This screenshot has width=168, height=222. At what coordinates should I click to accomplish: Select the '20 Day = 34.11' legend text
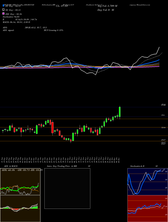click(13, 6)
